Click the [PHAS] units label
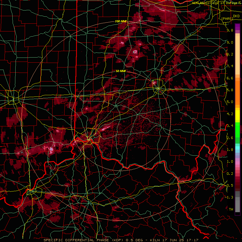The image size is (242, 242). (227, 19)
